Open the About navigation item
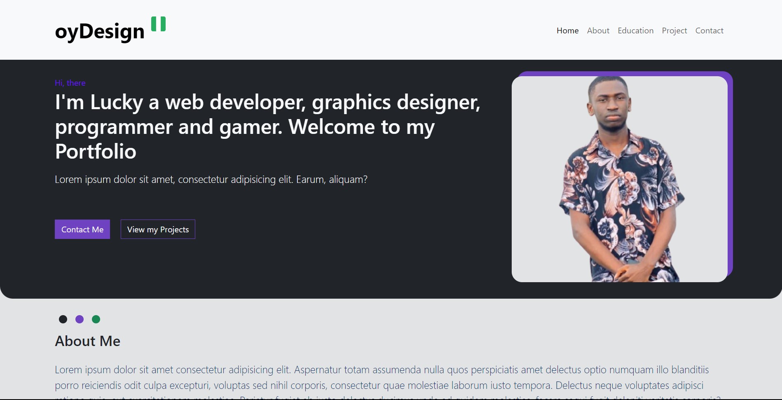 point(598,30)
